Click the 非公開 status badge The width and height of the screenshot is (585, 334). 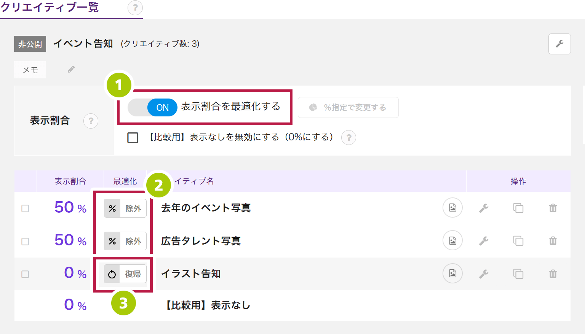[30, 44]
